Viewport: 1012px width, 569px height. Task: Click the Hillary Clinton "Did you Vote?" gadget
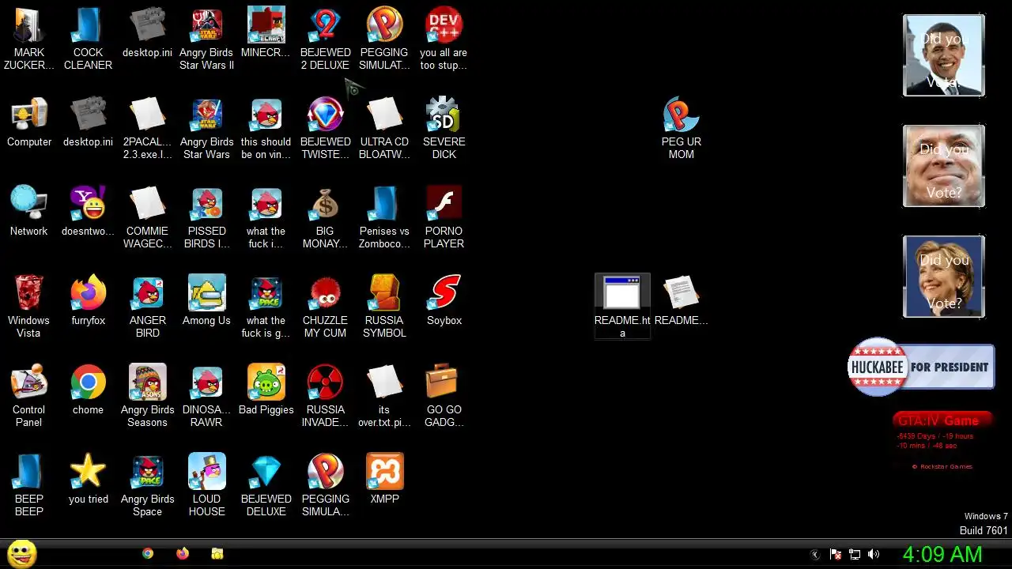pyautogui.click(x=944, y=277)
